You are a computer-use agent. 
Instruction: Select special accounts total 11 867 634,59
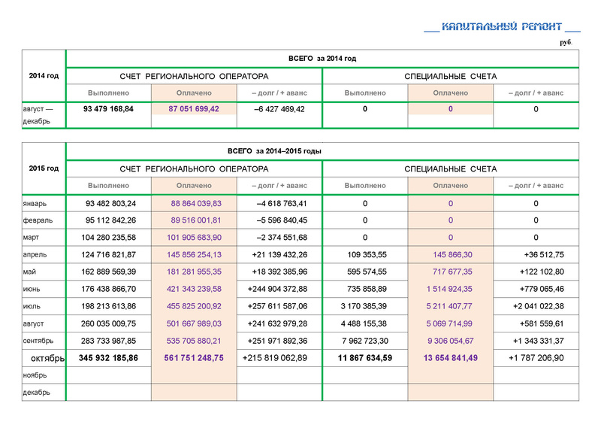[x=365, y=359]
